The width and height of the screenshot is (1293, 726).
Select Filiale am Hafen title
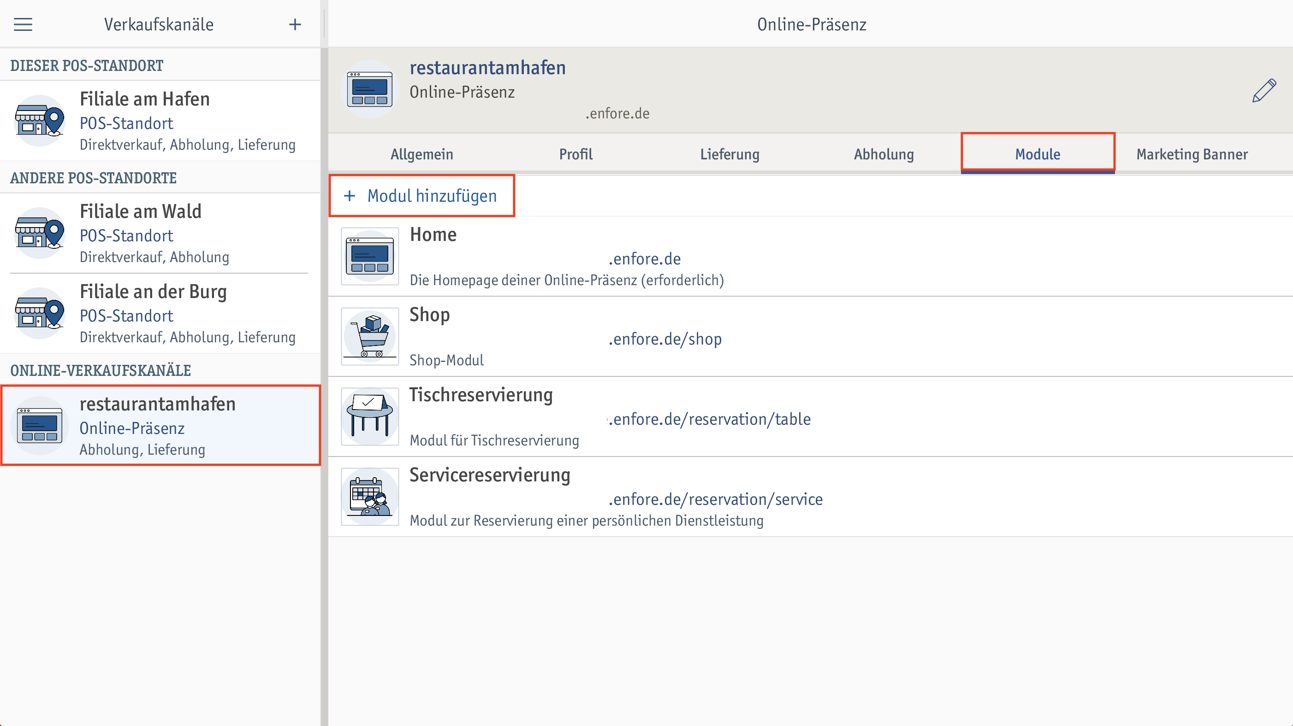coord(144,99)
